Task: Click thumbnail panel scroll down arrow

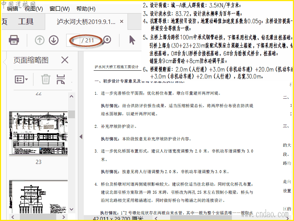Action: [x=71, y=209]
